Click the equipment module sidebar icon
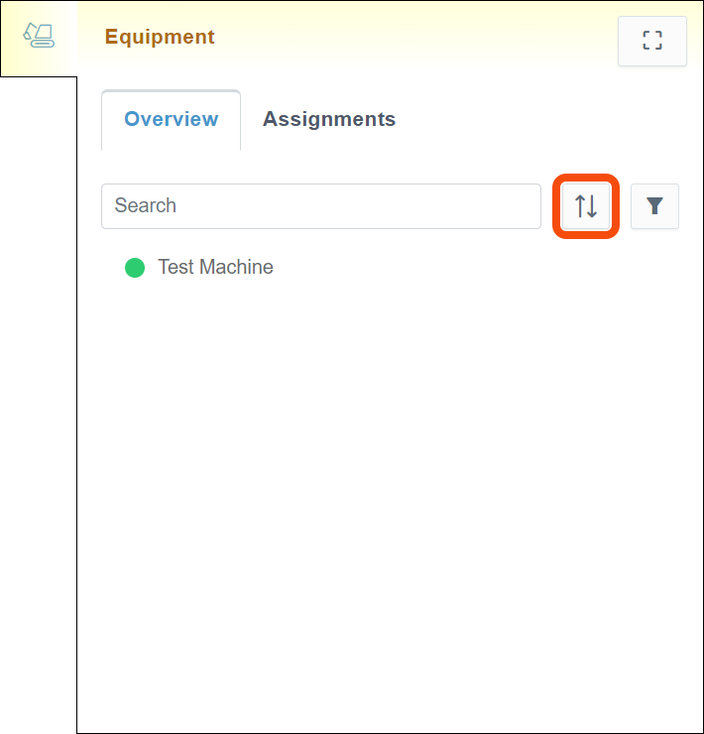The height and width of the screenshot is (734, 704). coord(39,37)
